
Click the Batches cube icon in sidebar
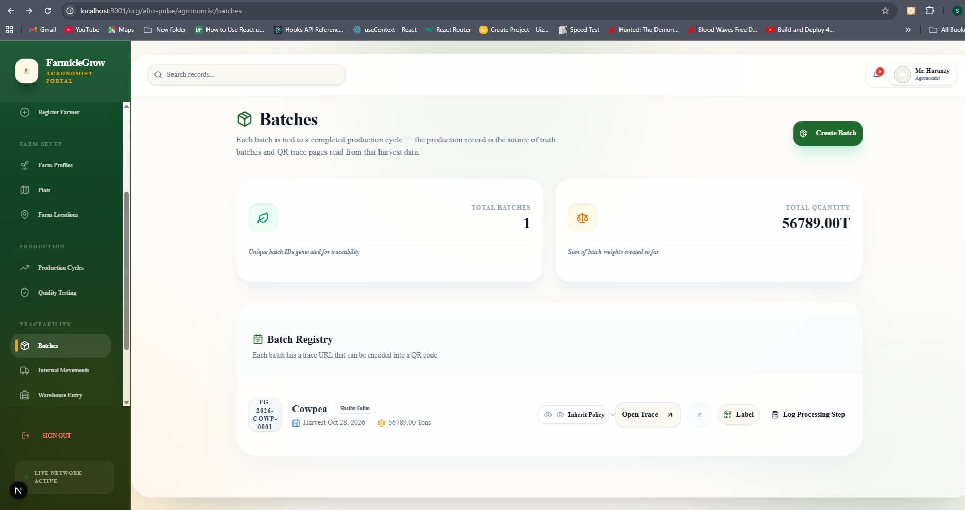(x=25, y=346)
